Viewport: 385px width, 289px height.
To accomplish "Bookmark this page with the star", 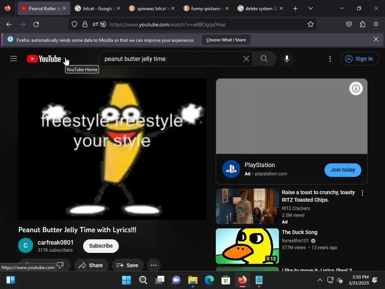I will point(310,24).
